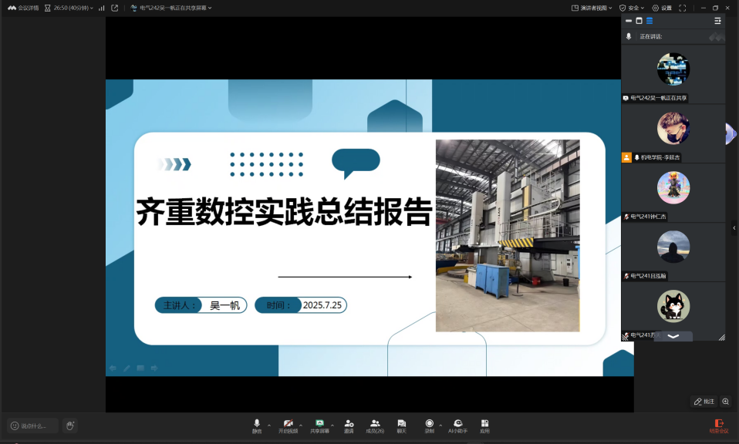Open the 成员(26) members list

[x=375, y=425]
